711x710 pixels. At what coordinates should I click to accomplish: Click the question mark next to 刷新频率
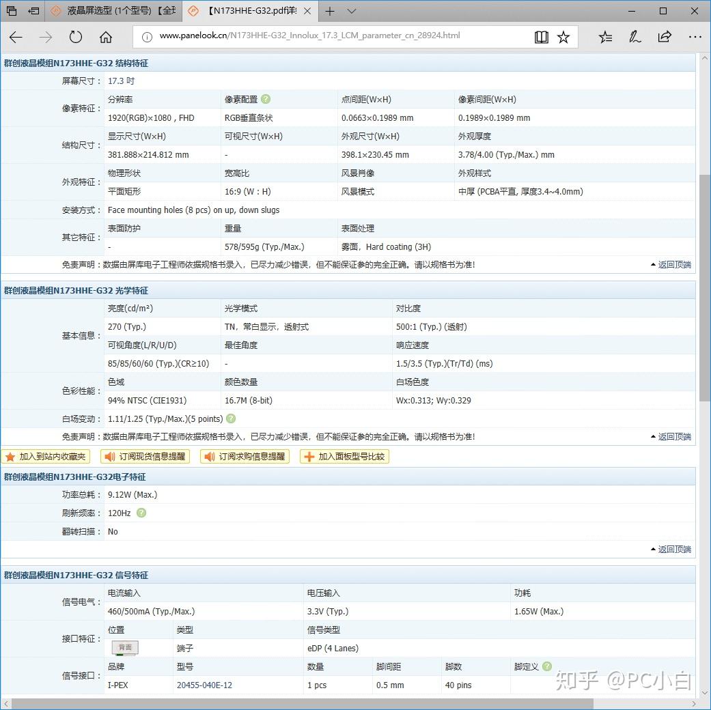141,513
